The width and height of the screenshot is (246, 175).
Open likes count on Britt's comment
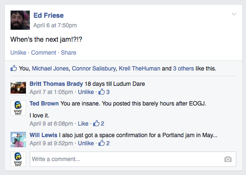104,92
